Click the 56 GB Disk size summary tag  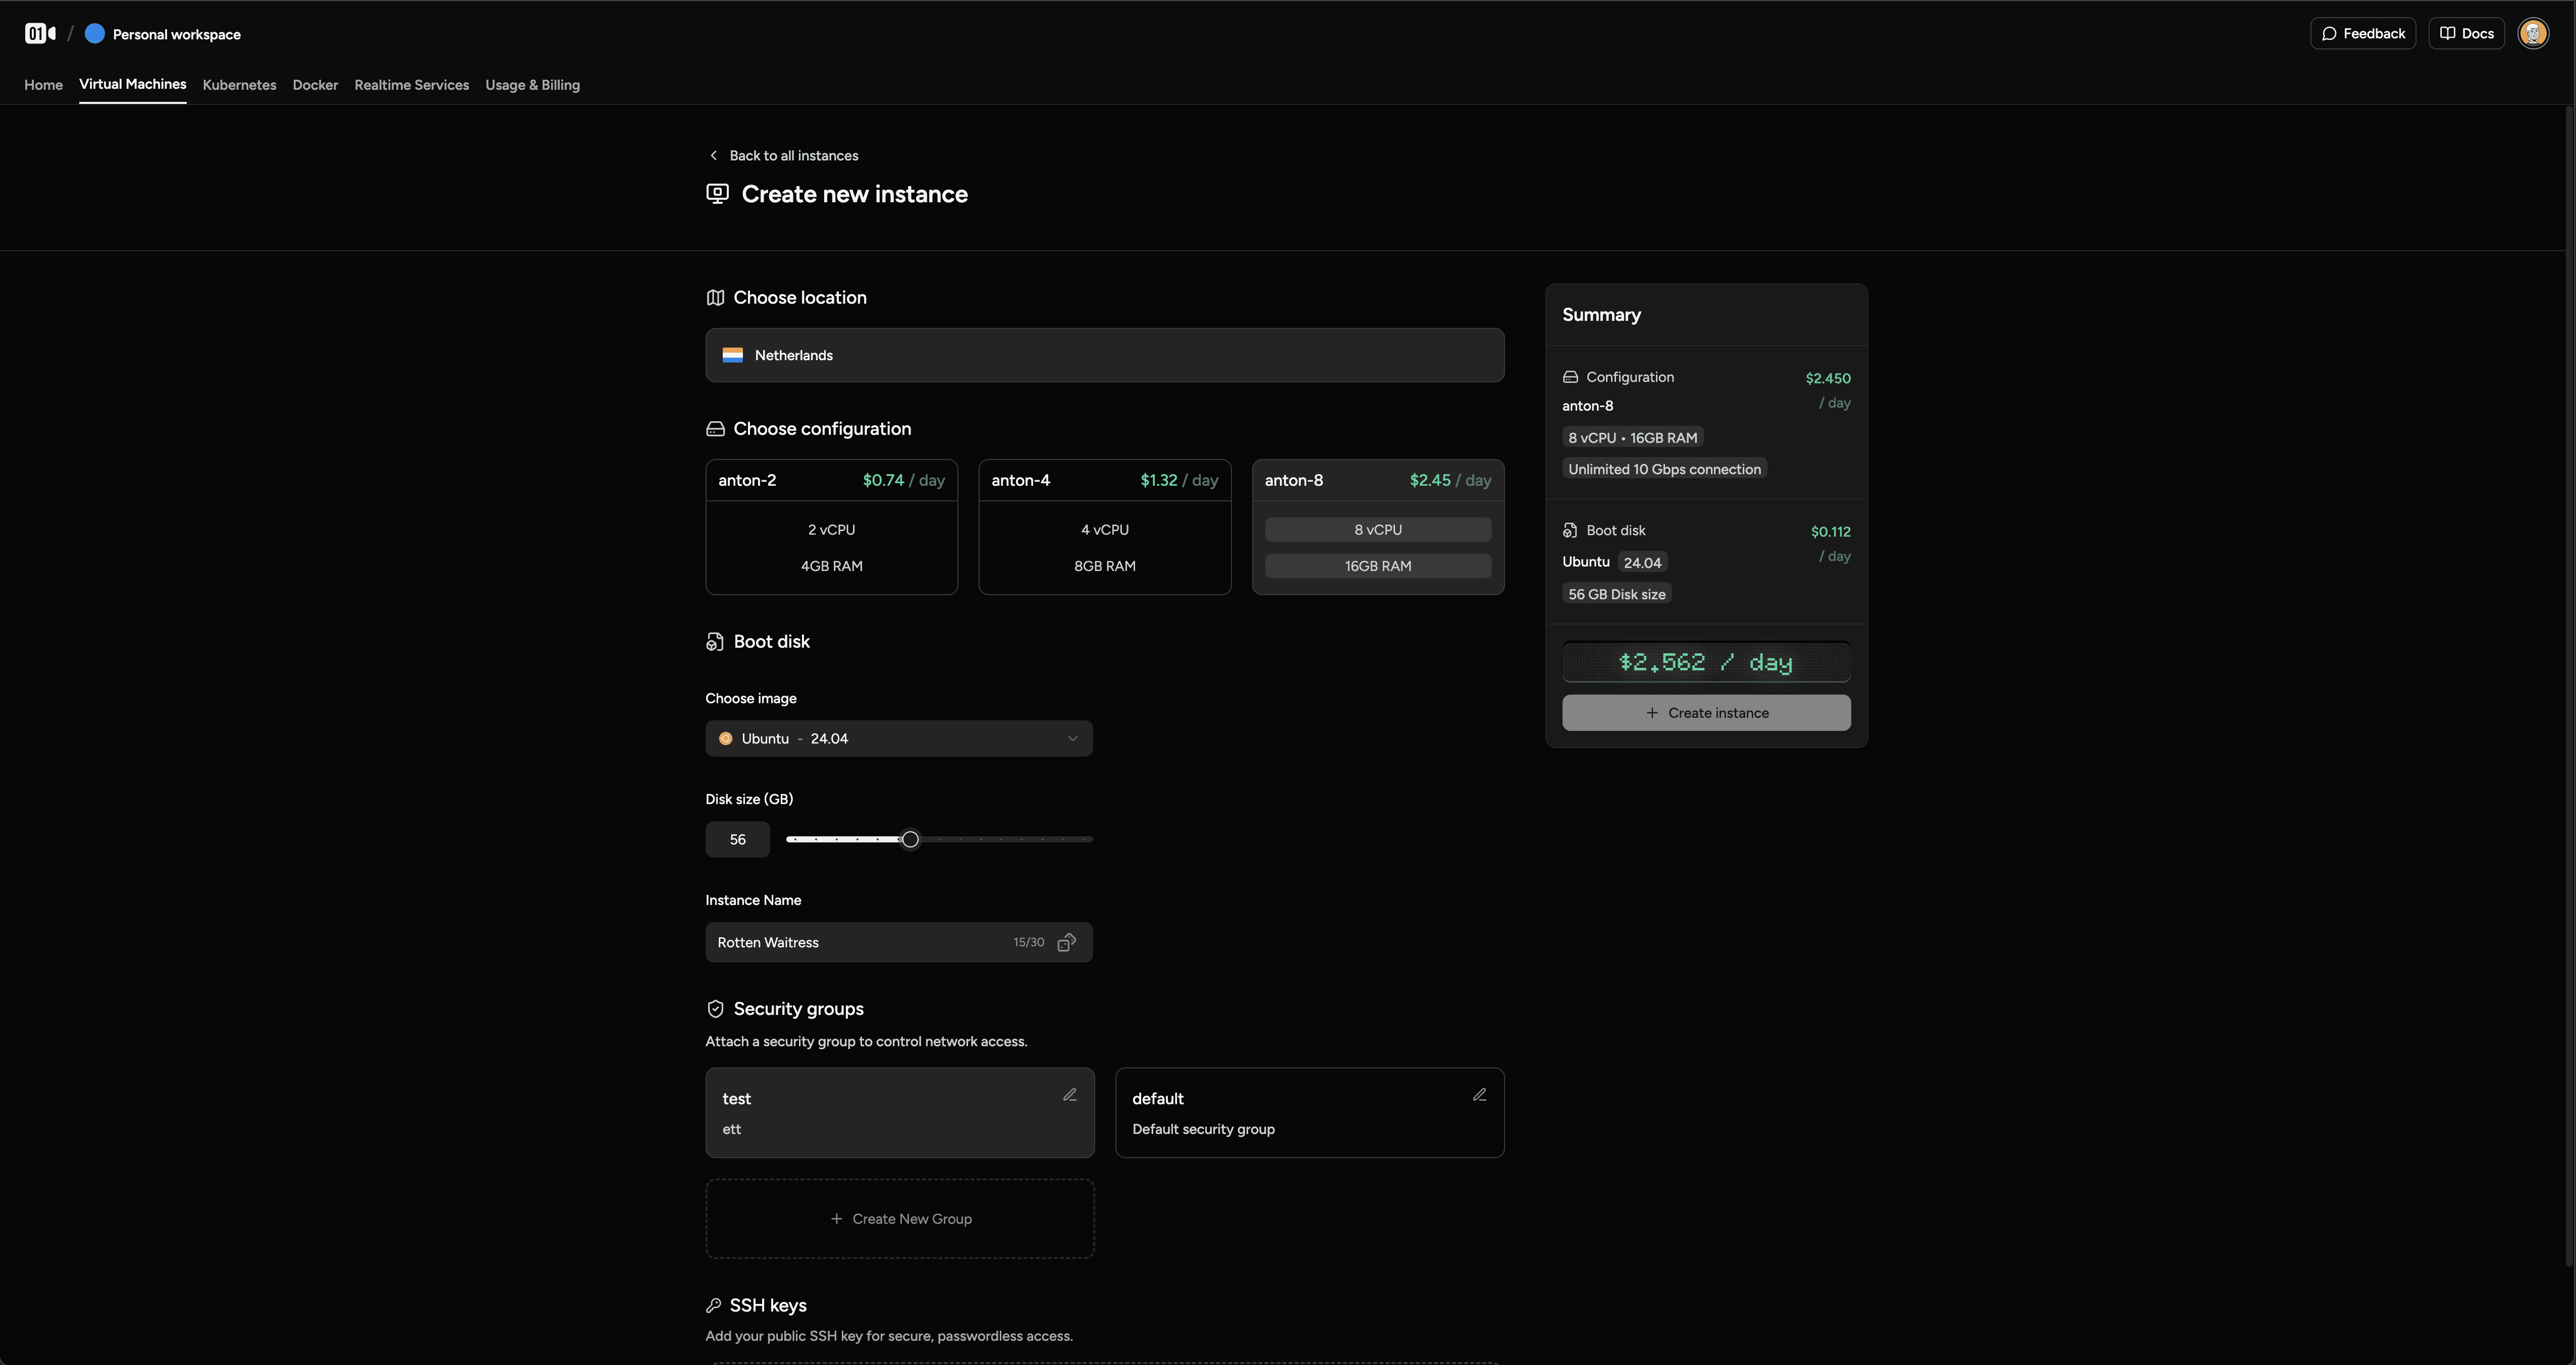pos(1616,594)
